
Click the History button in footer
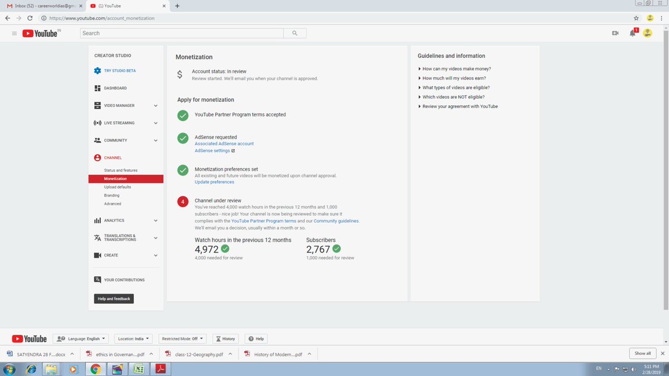click(226, 339)
